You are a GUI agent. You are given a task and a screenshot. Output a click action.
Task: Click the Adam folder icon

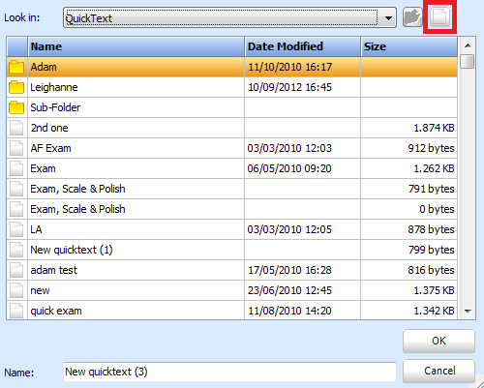pyautogui.click(x=16, y=67)
